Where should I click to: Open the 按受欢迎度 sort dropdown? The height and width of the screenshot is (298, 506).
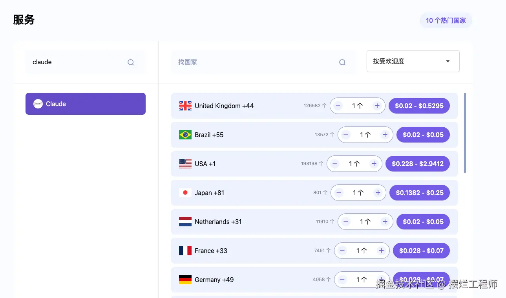pyautogui.click(x=413, y=61)
